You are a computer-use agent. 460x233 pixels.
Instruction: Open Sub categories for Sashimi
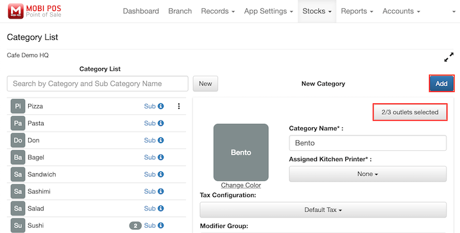(149, 191)
